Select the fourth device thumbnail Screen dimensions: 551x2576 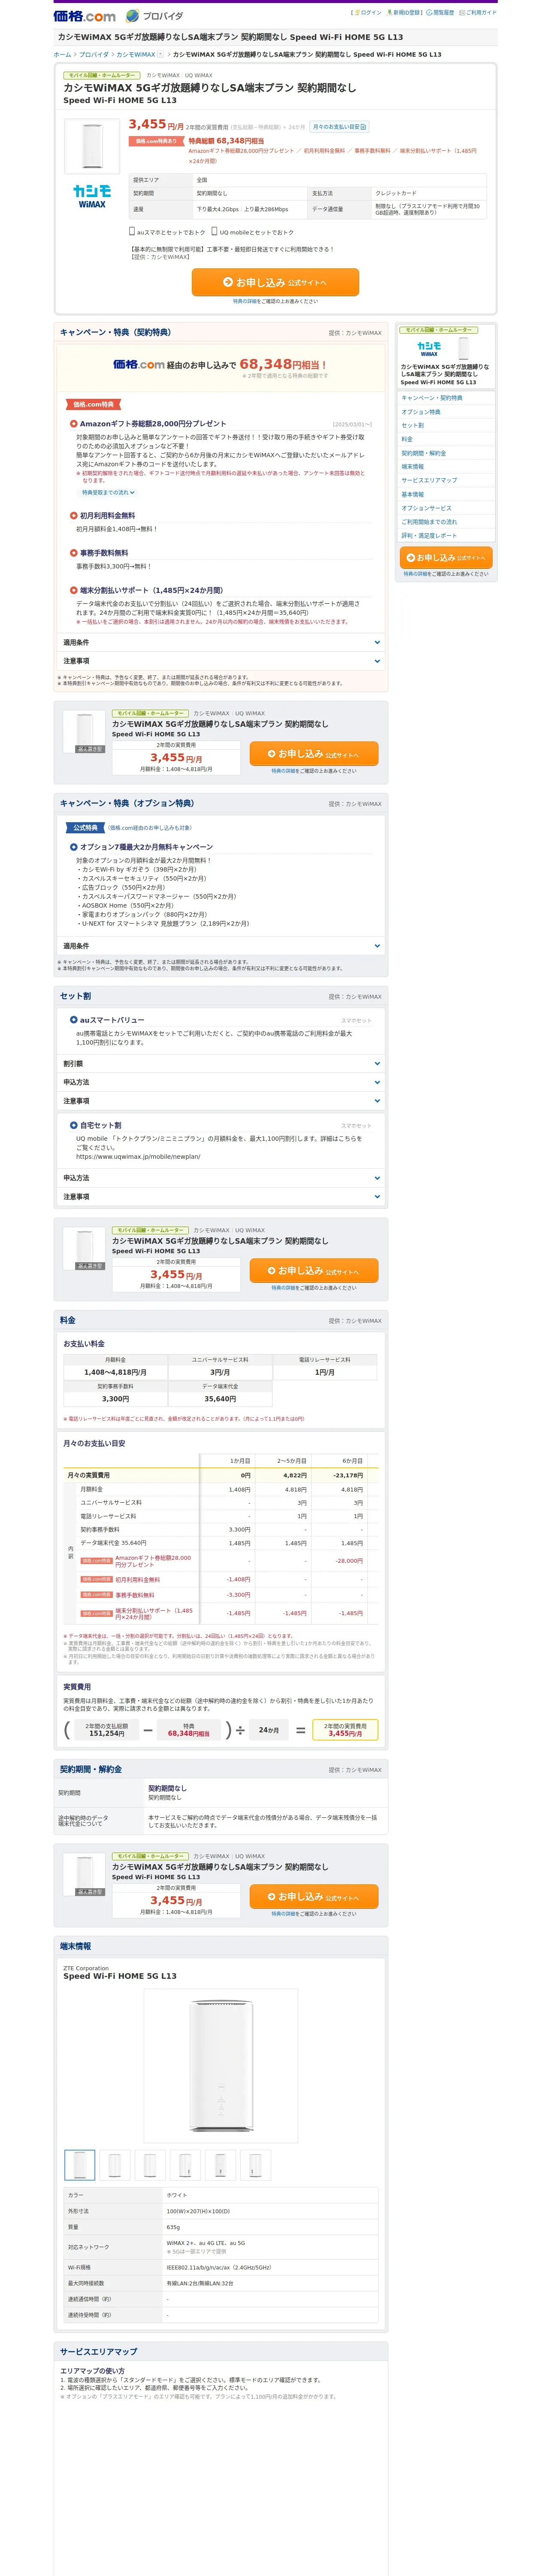tap(185, 2165)
